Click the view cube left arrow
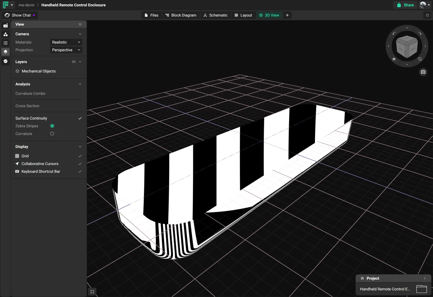Viewport: 433px width, 297px height. click(x=389, y=46)
